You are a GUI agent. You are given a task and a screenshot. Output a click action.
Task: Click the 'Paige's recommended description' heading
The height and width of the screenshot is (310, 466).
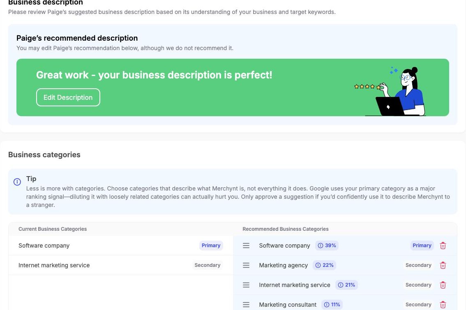coord(77,38)
